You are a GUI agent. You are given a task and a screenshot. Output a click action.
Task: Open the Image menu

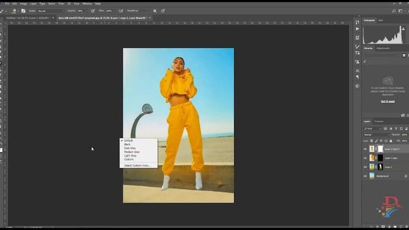pyautogui.click(x=24, y=4)
